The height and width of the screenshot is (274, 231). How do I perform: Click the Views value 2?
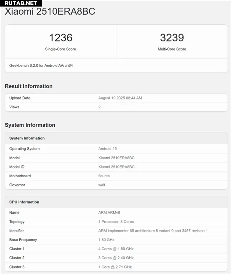[x=99, y=107]
